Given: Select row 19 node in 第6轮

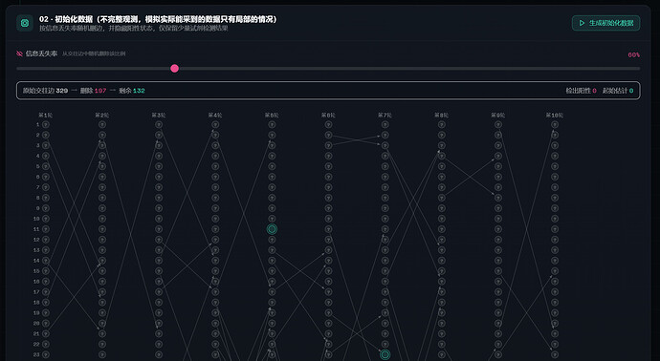Looking at the screenshot, I should point(329,312).
